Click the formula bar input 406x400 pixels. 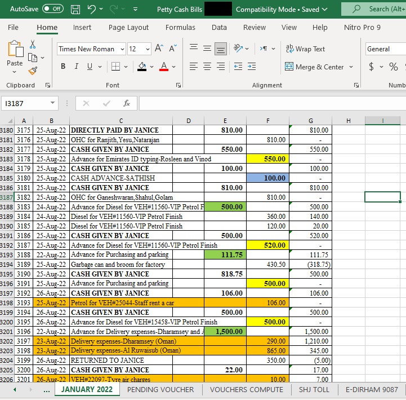(x=273, y=103)
